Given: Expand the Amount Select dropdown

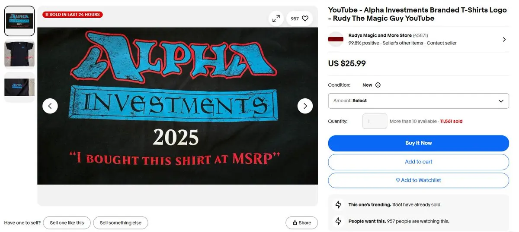Looking at the screenshot, I should click(x=418, y=101).
